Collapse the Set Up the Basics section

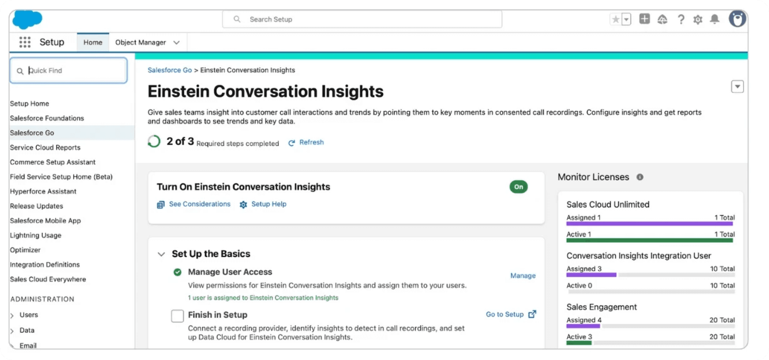click(161, 254)
